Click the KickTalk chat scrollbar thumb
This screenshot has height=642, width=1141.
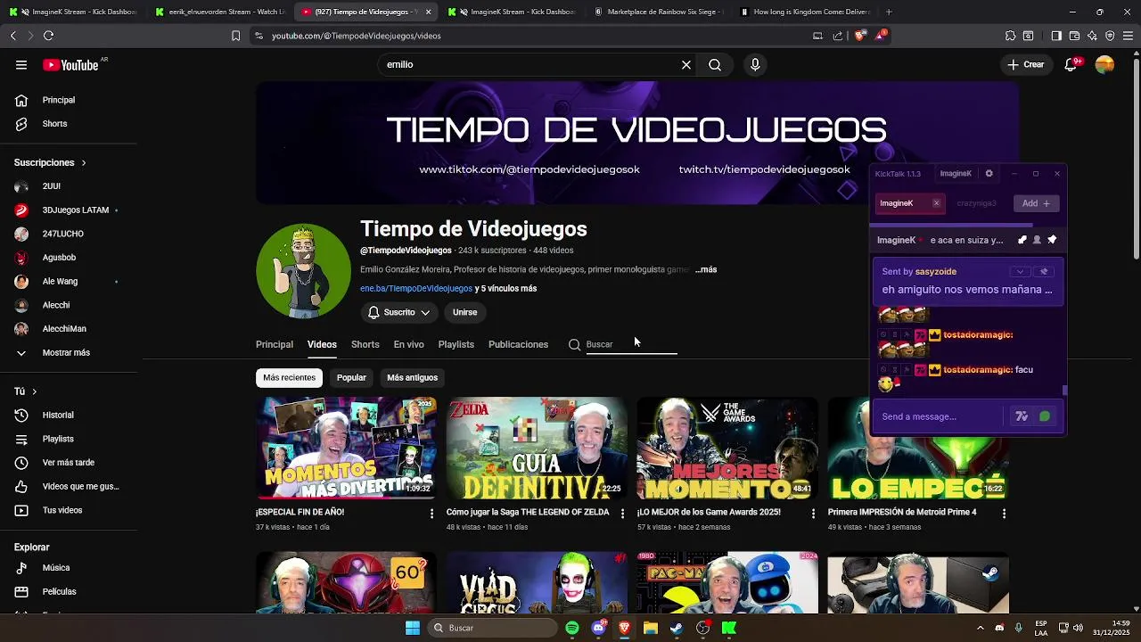pos(1064,391)
